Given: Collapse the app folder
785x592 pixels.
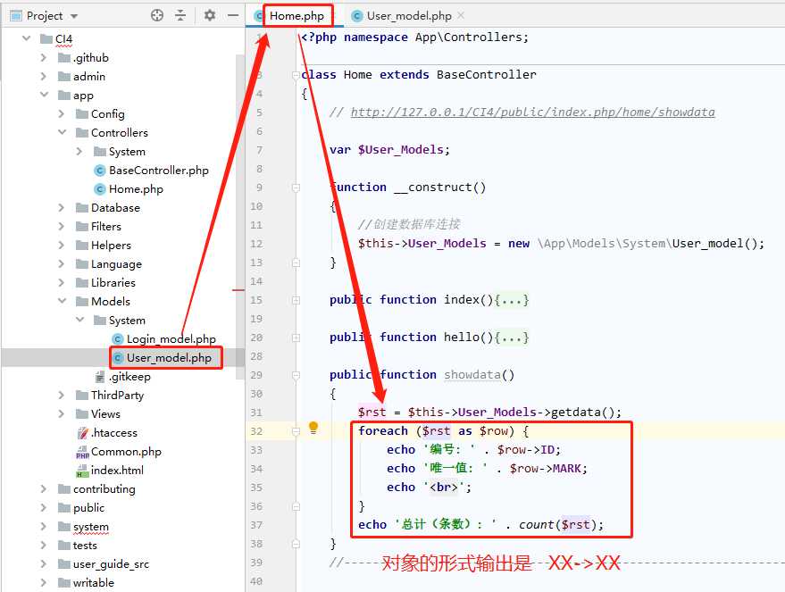Looking at the screenshot, I should coord(44,95).
